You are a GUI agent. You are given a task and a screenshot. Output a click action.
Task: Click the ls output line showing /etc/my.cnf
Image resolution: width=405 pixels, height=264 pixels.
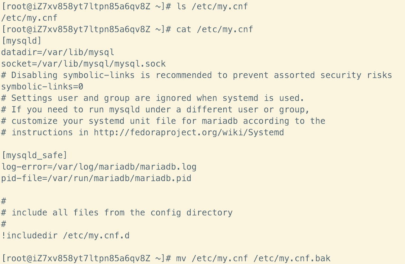29,18
